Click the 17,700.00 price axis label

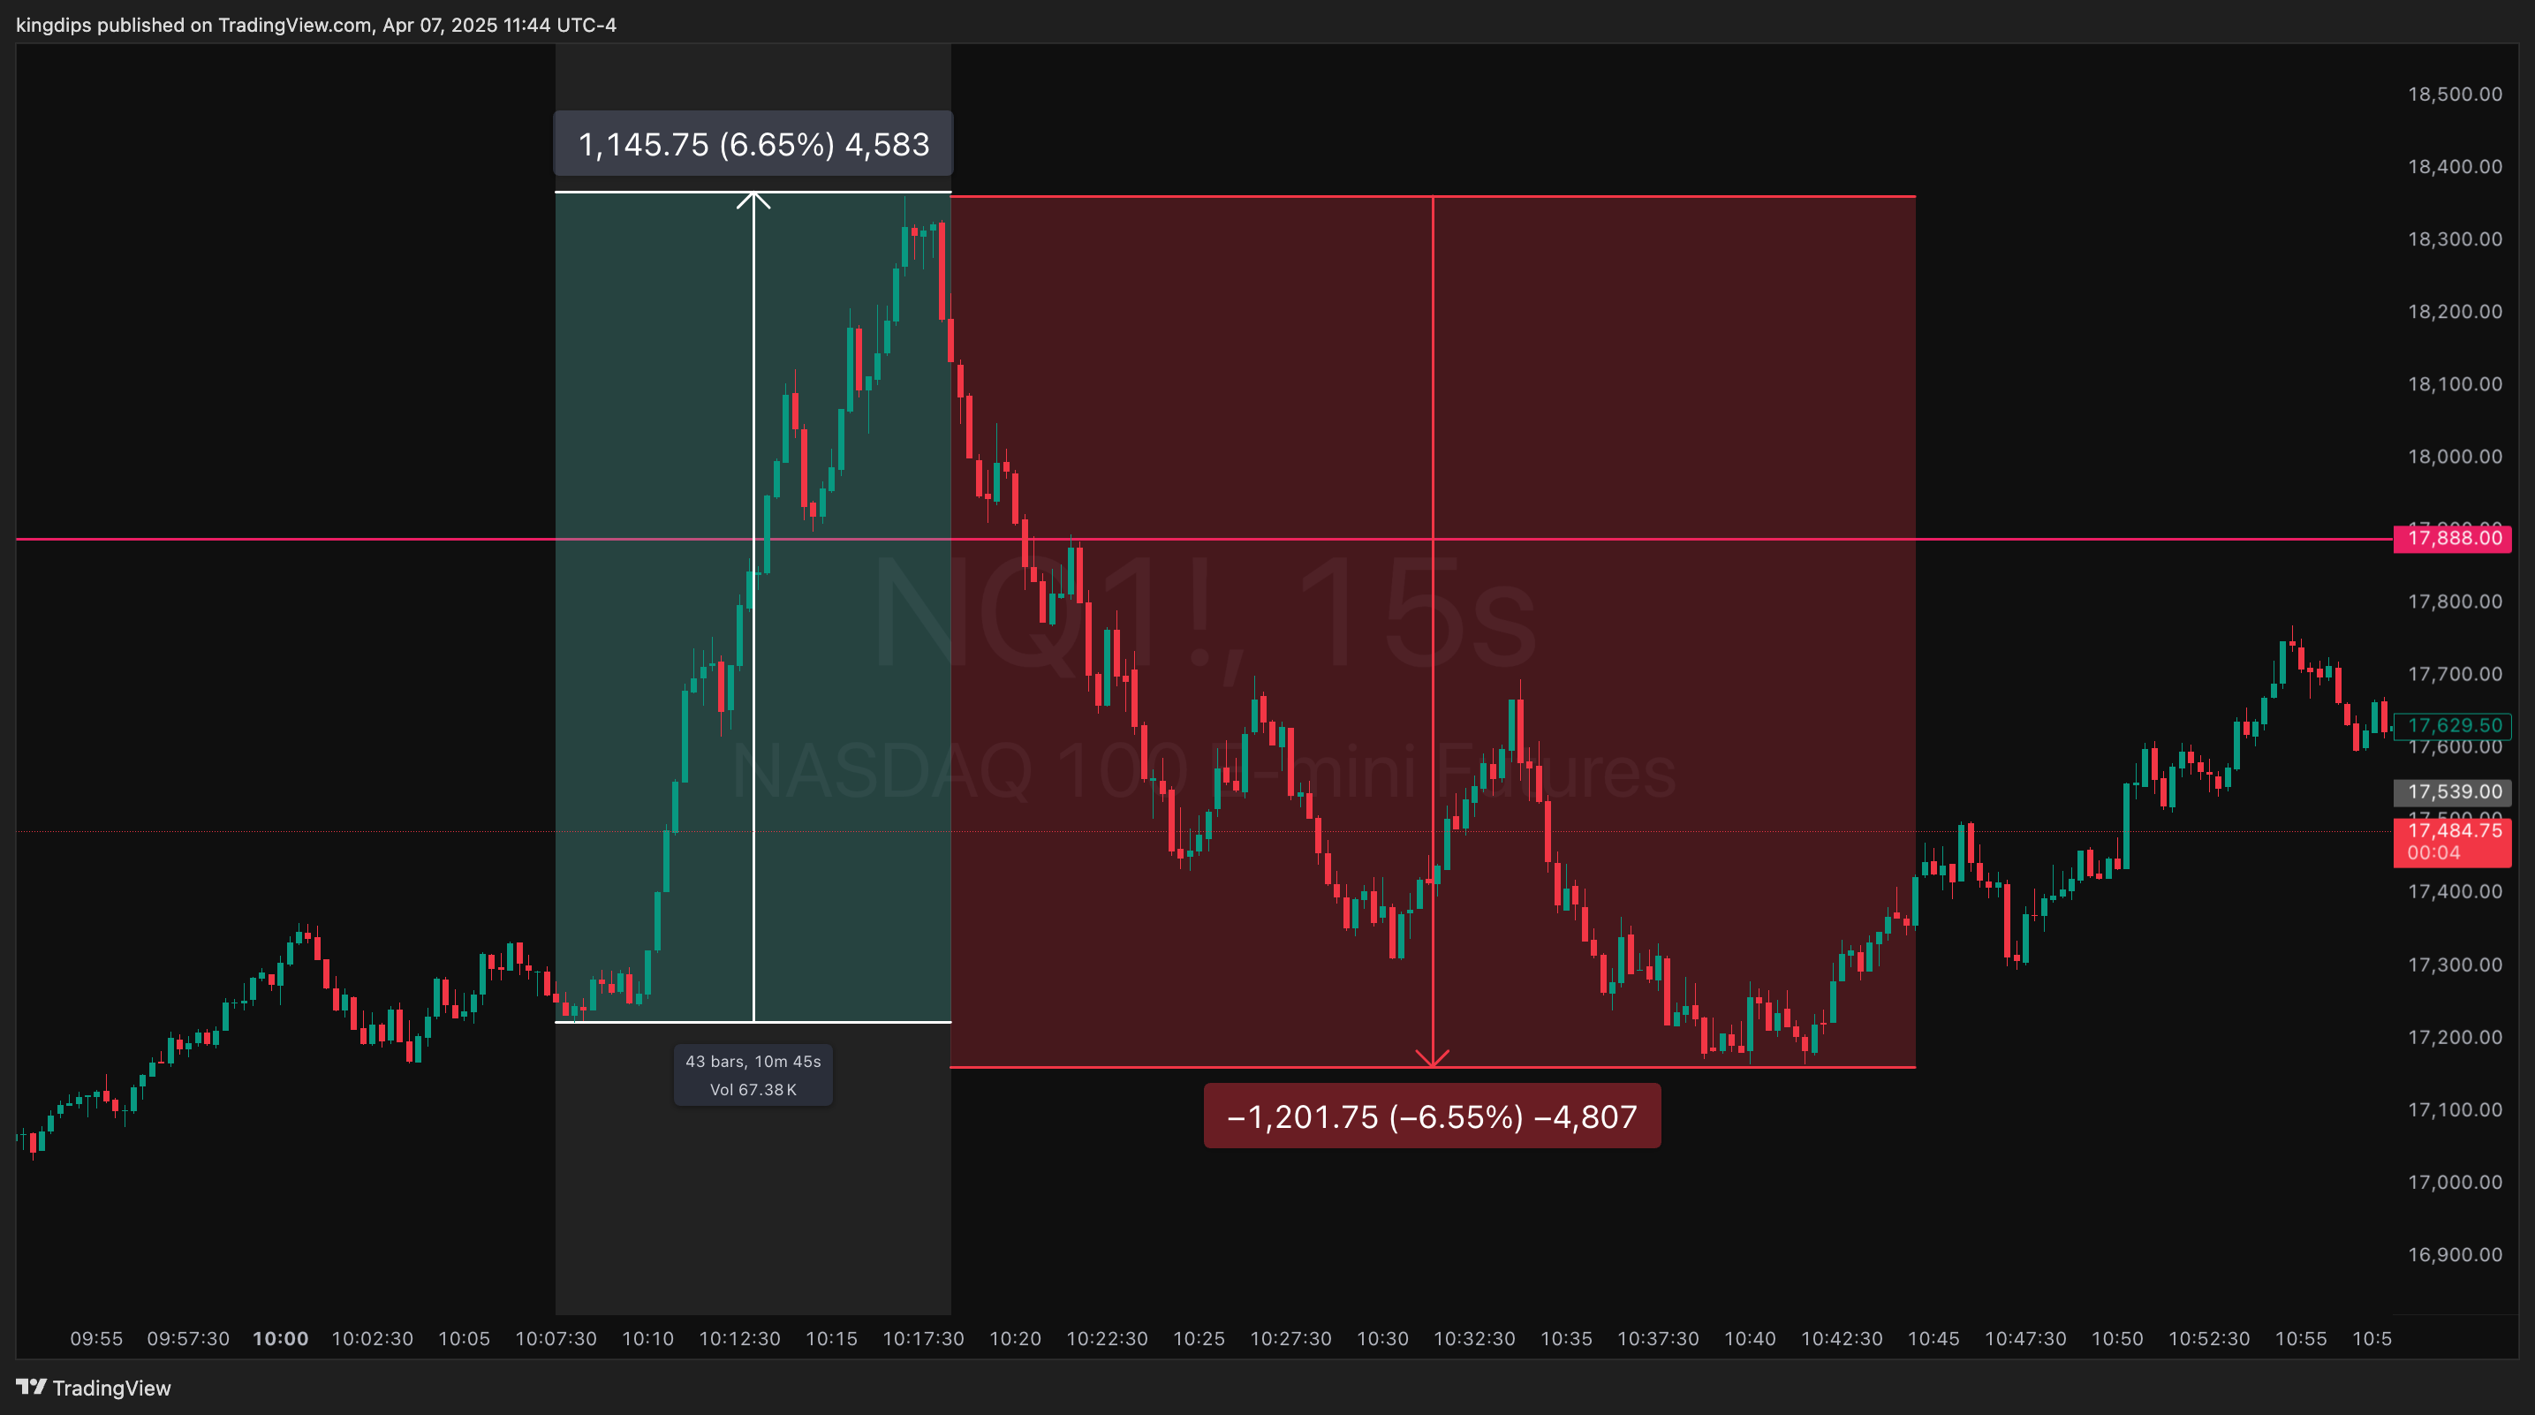pyautogui.click(x=2455, y=674)
